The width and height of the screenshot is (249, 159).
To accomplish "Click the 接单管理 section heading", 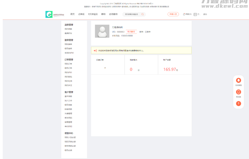I will pos(69,40).
